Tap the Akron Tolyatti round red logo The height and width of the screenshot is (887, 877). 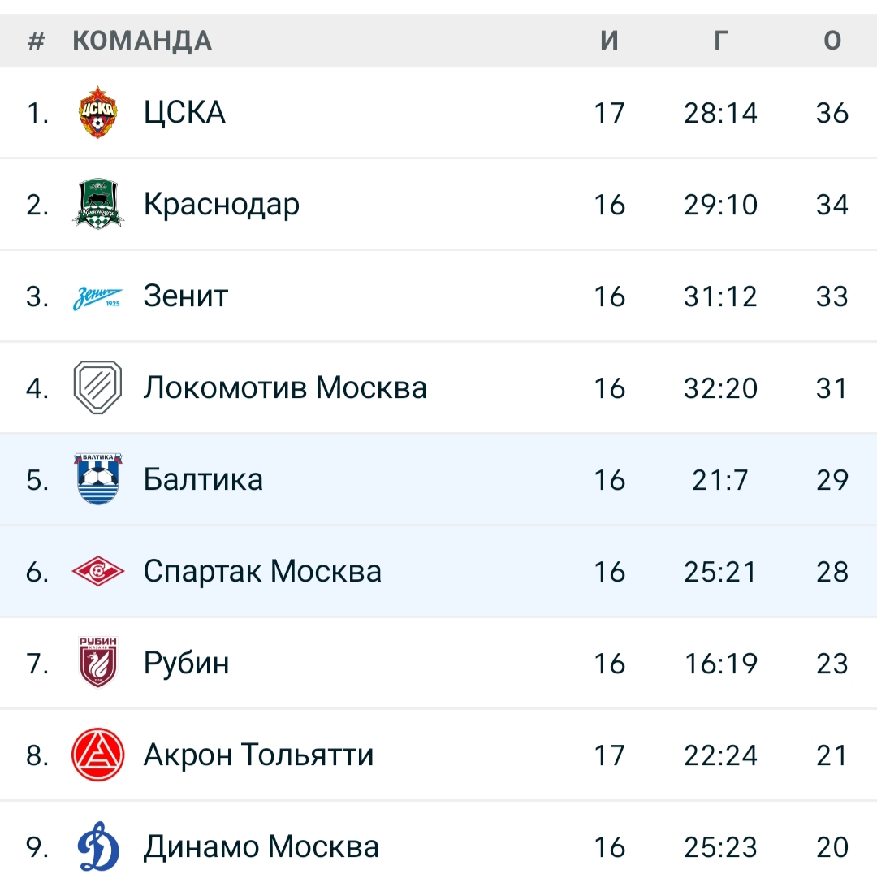[x=97, y=755]
